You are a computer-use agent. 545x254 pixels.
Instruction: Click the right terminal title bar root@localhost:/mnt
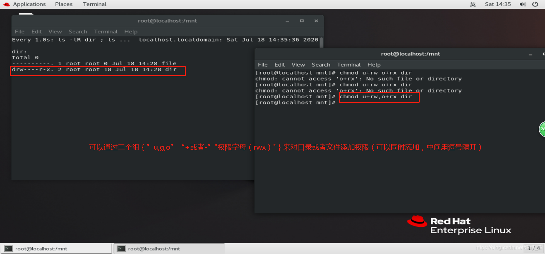[410, 54]
